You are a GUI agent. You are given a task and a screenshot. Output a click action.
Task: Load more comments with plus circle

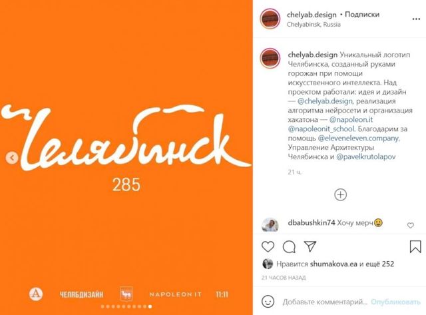pos(340,194)
